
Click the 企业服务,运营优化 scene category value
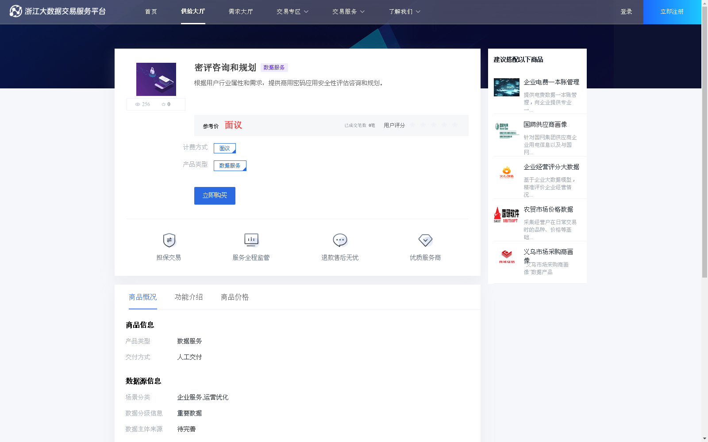pyautogui.click(x=203, y=397)
